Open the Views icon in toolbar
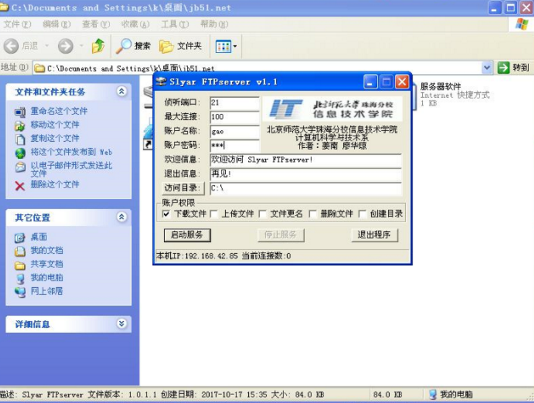This screenshot has width=534, height=403. (223, 46)
